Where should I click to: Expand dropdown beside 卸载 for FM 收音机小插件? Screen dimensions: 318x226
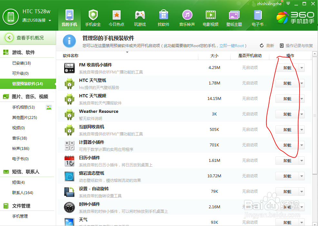pyautogui.click(x=302, y=68)
